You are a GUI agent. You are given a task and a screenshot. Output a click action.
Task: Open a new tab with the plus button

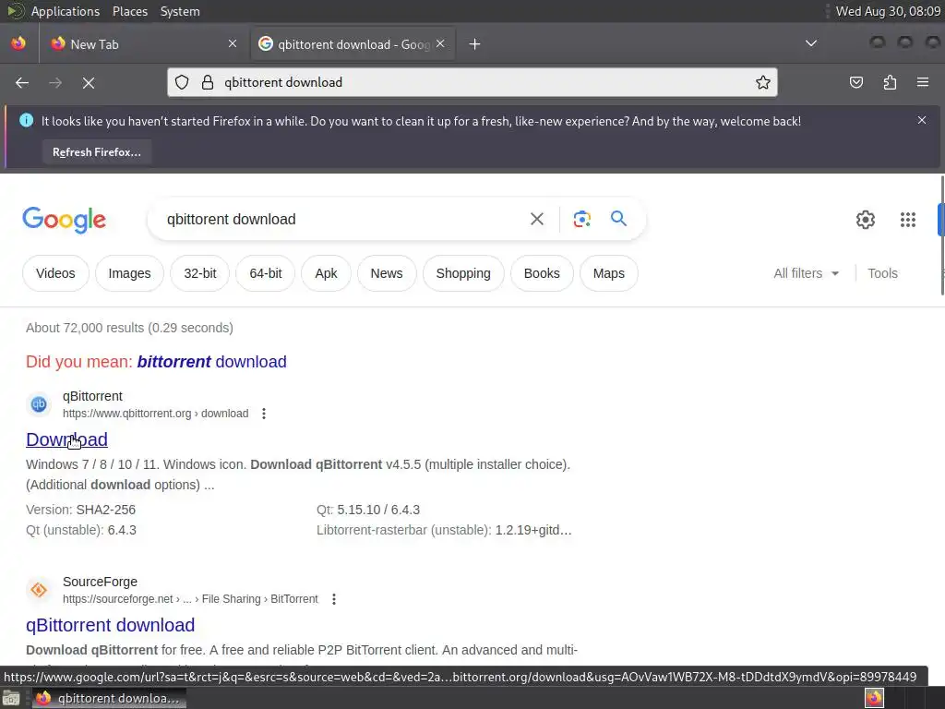475,44
